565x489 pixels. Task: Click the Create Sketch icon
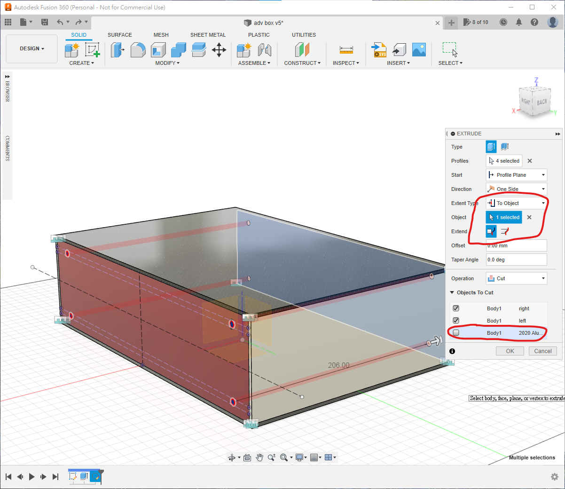[x=92, y=49]
